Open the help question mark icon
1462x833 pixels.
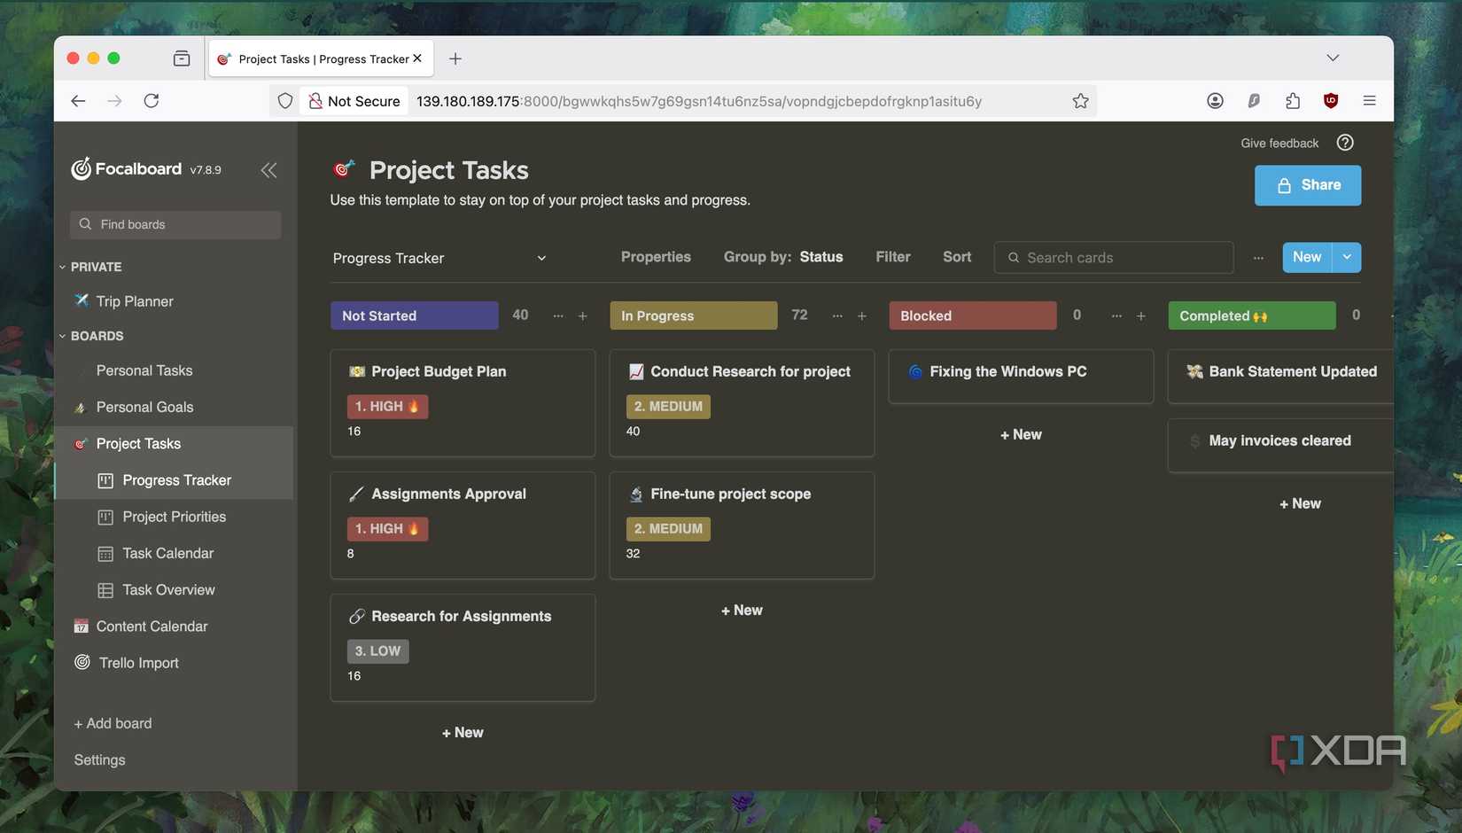[1344, 142]
